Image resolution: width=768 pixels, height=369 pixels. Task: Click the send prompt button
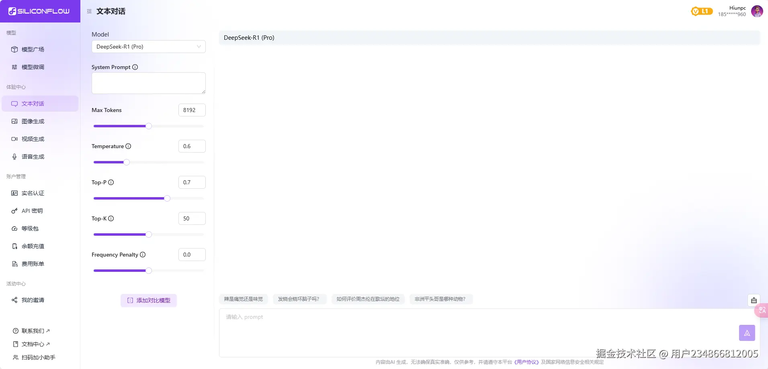747,333
